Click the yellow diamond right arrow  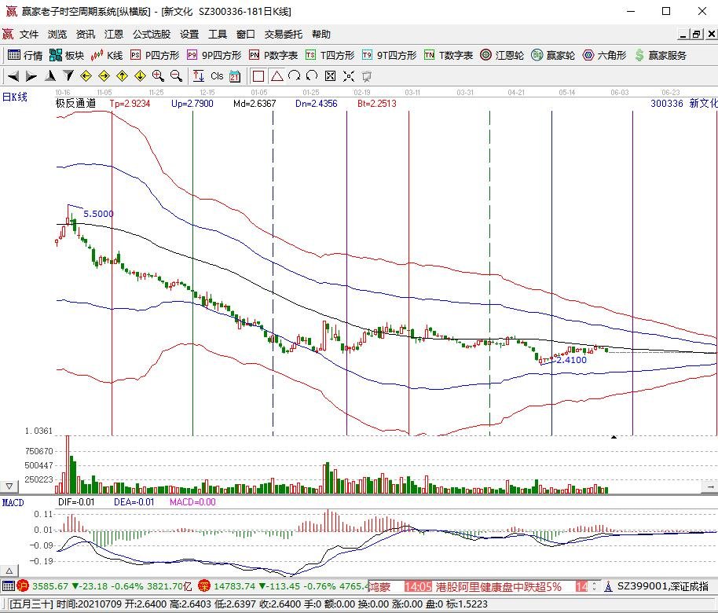pos(104,76)
